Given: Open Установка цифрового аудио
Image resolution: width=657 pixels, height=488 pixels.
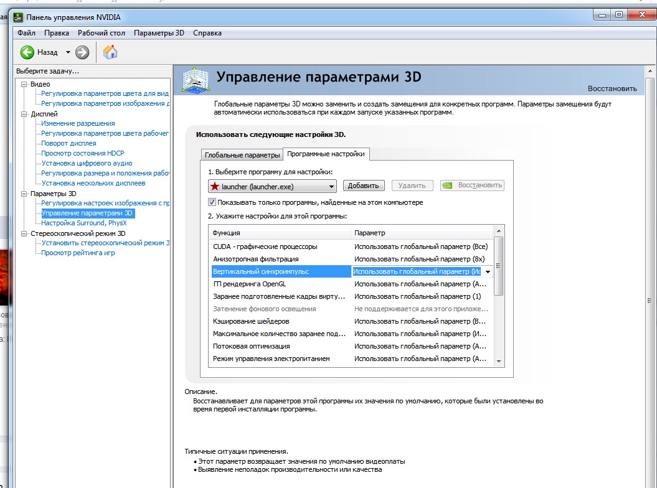Looking at the screenshot, I should coord(87,163).
